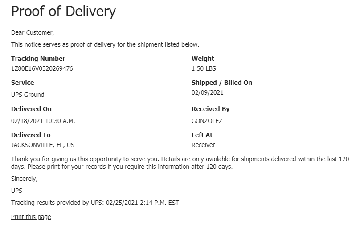Click the Weight value 1.50 LBS
Image resolution: width=364 pixels, height=235 pixels.
(x=204, y=68)
